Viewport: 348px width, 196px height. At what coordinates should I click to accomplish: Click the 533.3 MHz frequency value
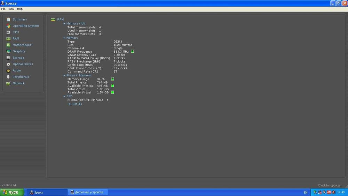tap(121, 52)
